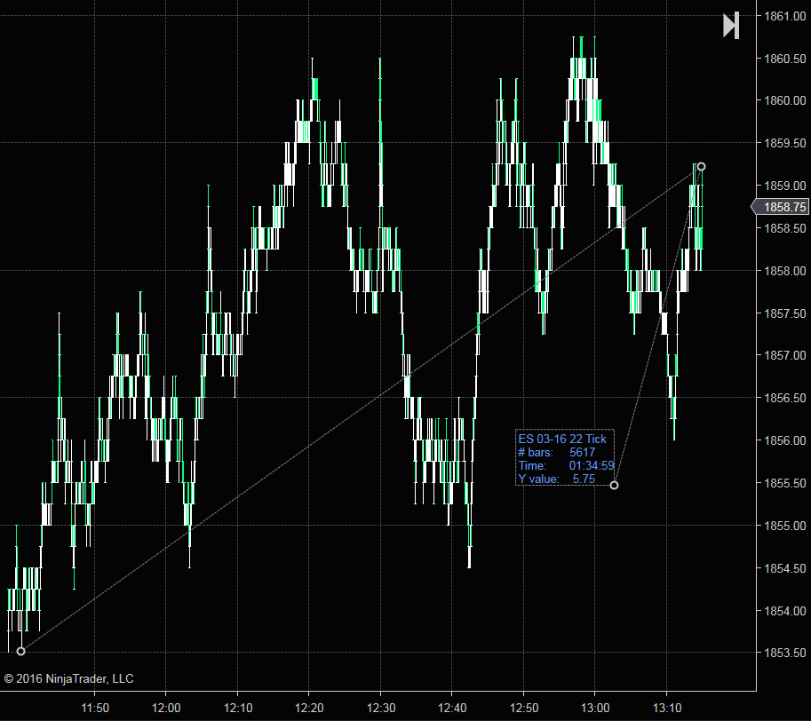The height and width of the screenshot is (721, 811).
Task: Click the 1853.50 price axis label
Action: (x=784, y=653)
